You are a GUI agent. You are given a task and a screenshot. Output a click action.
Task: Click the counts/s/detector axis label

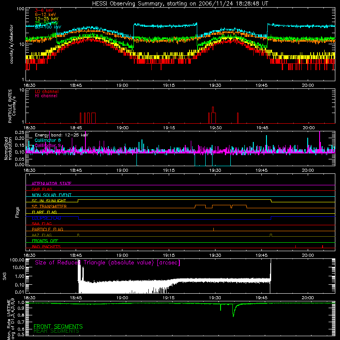click(x=11, y=44)
